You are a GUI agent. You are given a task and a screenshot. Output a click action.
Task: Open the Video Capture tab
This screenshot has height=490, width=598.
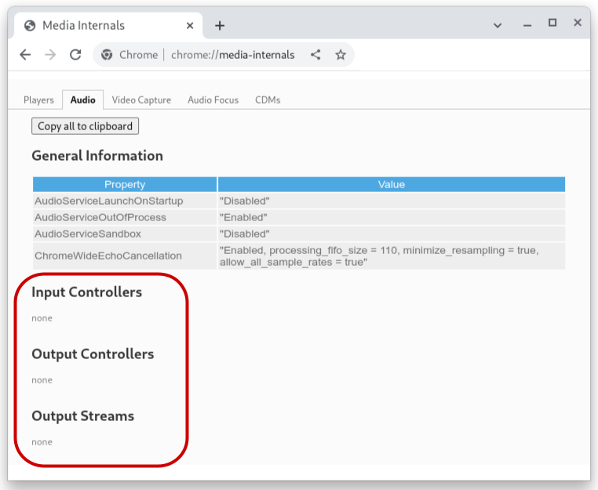tap(141, 100)
